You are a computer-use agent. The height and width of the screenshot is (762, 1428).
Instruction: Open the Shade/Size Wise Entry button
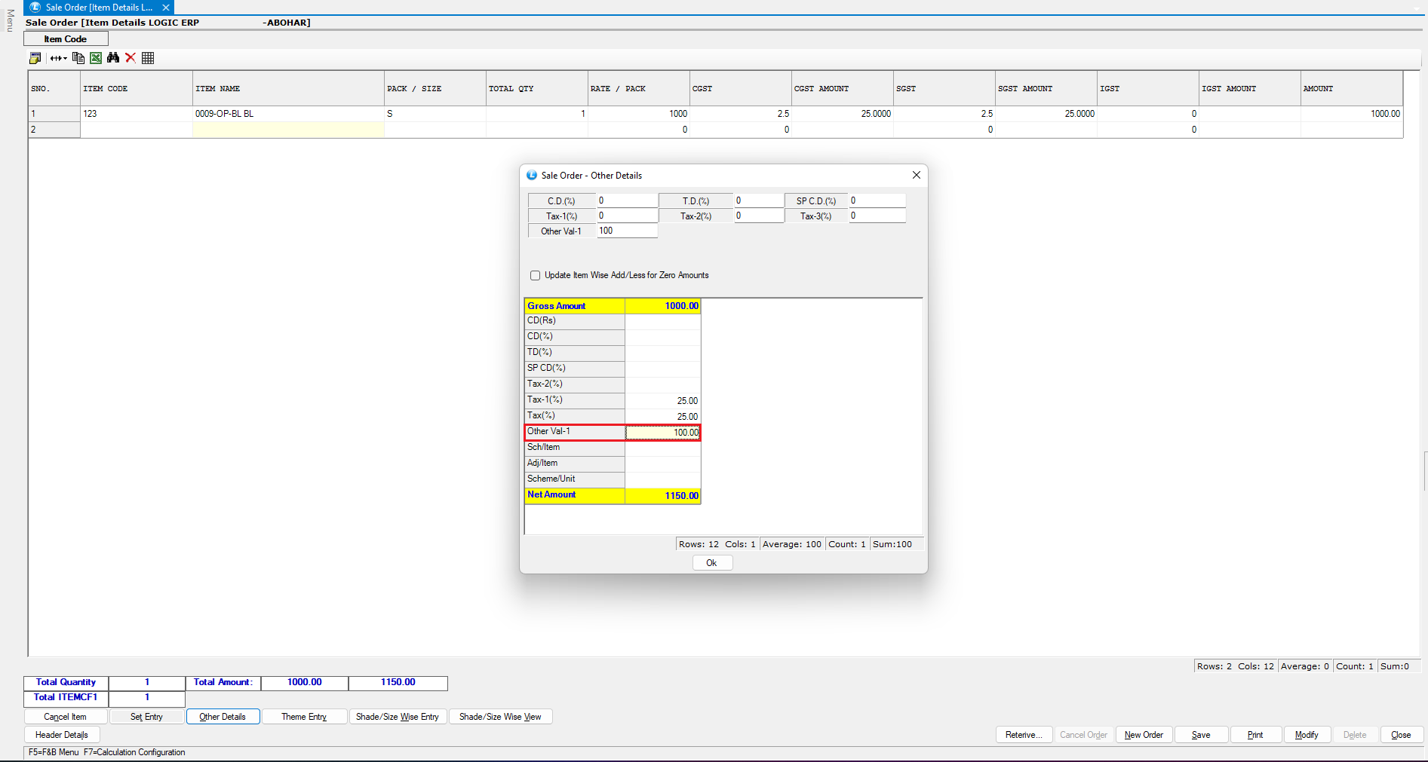click(x=398, y=717)
